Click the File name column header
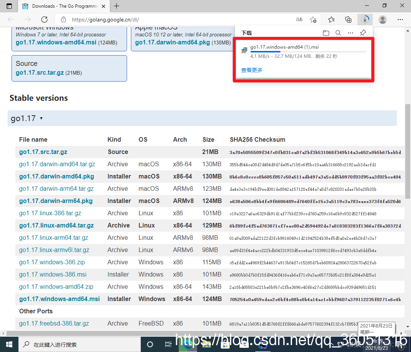 (33, 139)
